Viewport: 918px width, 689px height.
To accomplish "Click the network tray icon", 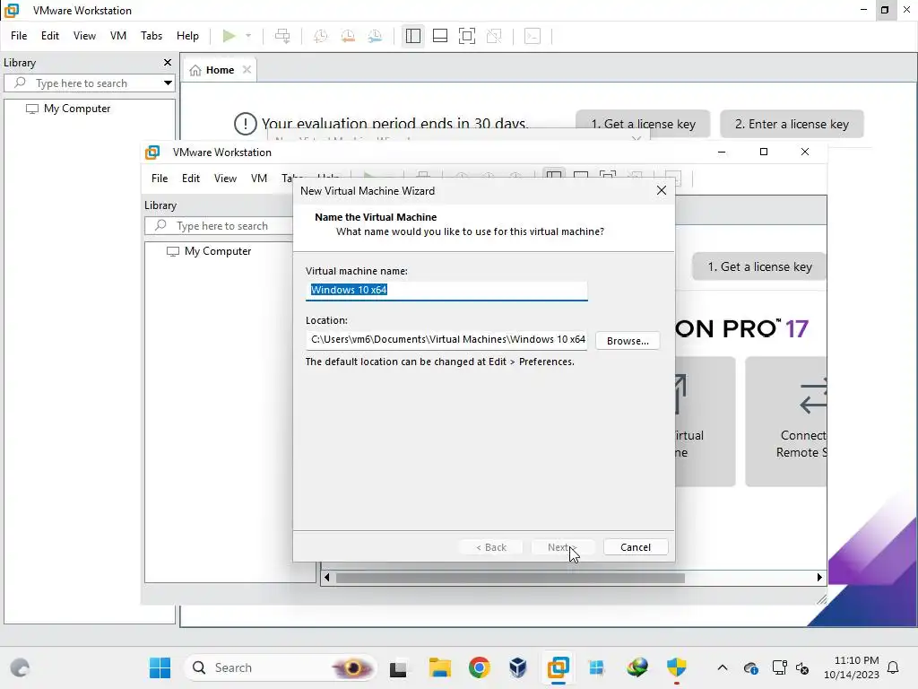I will 779,667.
